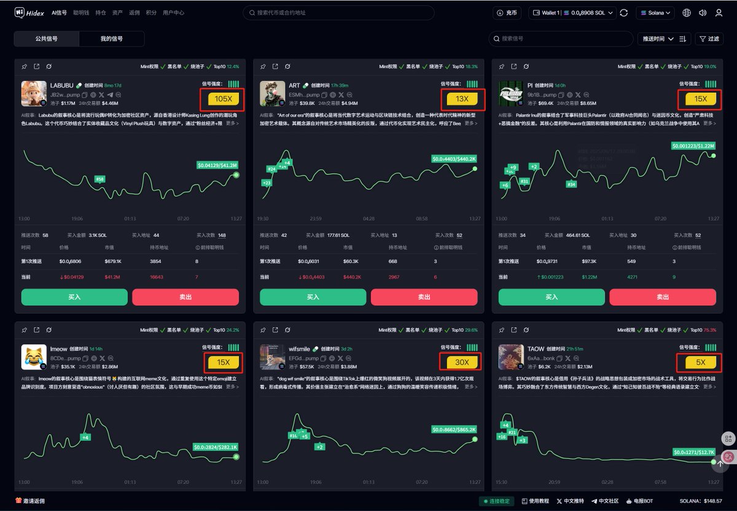Image resolution: width=737 pixels, height=511 pixels.
Task: Open the LABUBU card in a new window
Action: (x=37, y=66)
